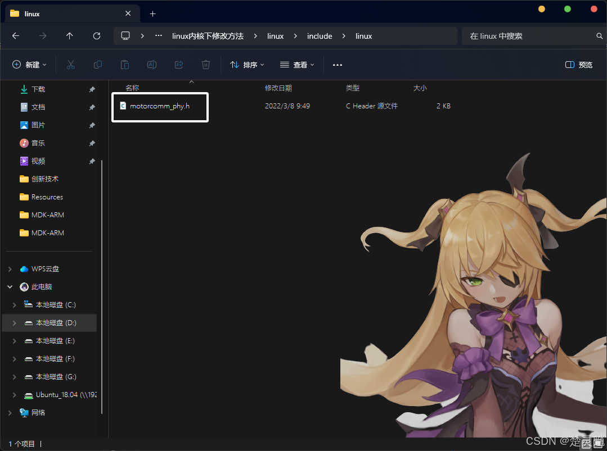Navigate to include breadcrumb folder
The image size is (607, 451).
point(320,36)
